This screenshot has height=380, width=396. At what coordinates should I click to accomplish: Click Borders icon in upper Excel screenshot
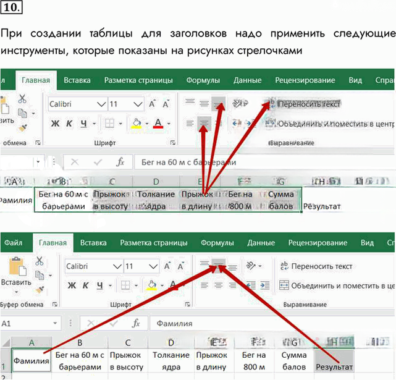109,124
